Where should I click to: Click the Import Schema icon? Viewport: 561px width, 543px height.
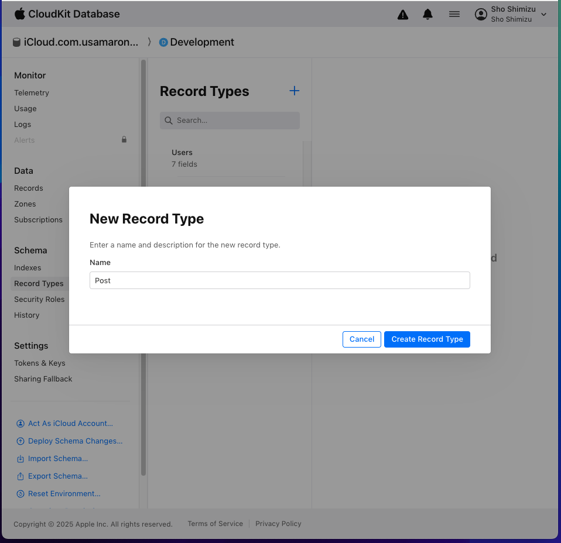20,459
